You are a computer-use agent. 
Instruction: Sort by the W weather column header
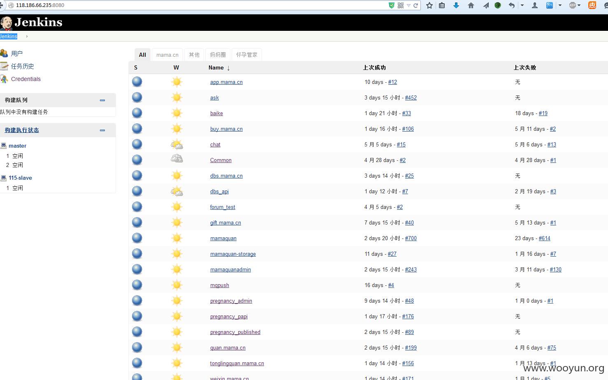click(176, 67)
